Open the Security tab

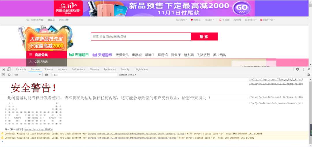point(125,69)
